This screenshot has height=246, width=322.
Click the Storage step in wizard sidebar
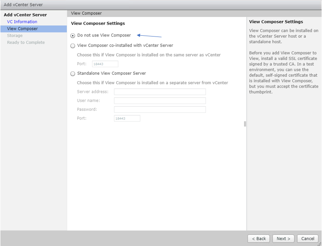(15, 36)
